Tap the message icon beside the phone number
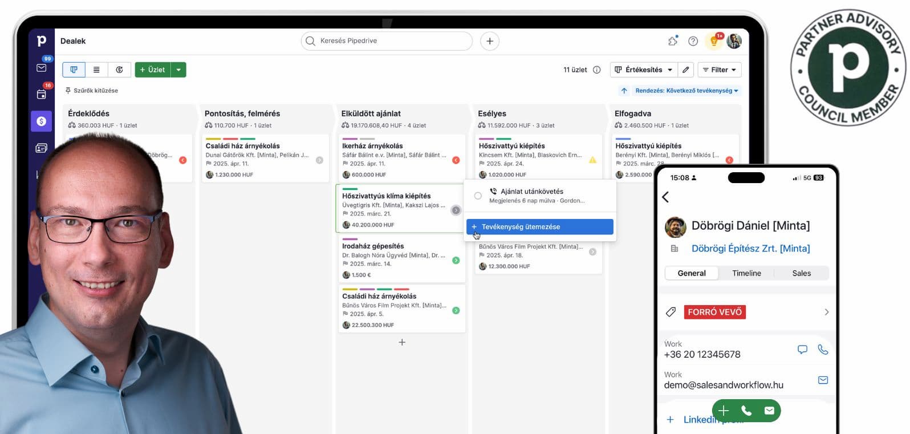 coord(802,350)
